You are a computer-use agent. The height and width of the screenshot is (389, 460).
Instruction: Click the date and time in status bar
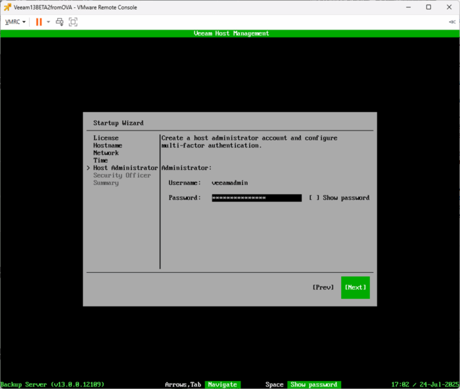click(x=425, y=384)
